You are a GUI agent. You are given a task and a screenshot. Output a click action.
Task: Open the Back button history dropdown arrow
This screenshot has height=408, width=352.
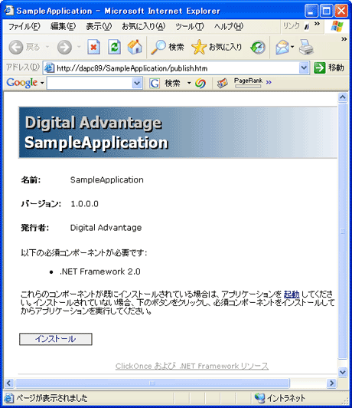pos(47,47)
